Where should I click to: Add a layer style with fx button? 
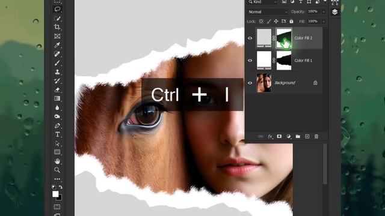(x=270, y=136)
